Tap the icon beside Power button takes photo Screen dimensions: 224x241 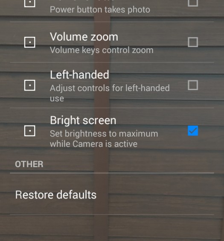tap(30, 3)
